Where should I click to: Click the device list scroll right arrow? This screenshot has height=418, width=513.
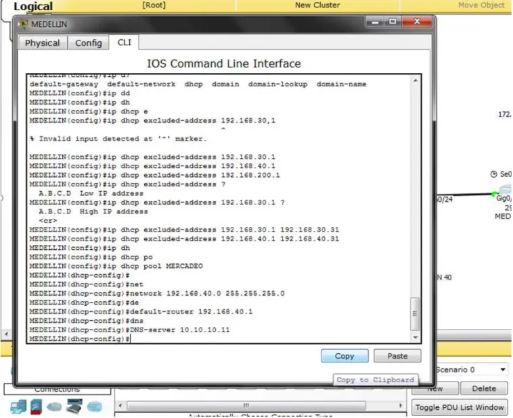pyautogui.click(x=401, y=406)
